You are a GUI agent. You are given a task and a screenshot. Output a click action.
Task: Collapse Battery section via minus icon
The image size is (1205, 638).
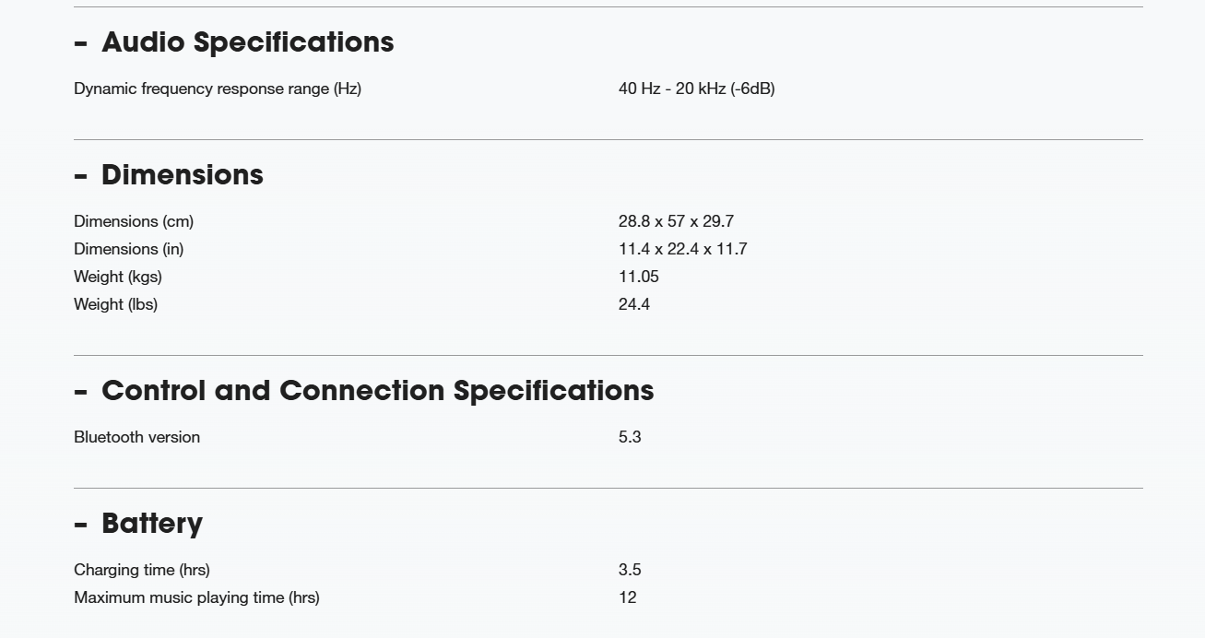pos(80,525)
